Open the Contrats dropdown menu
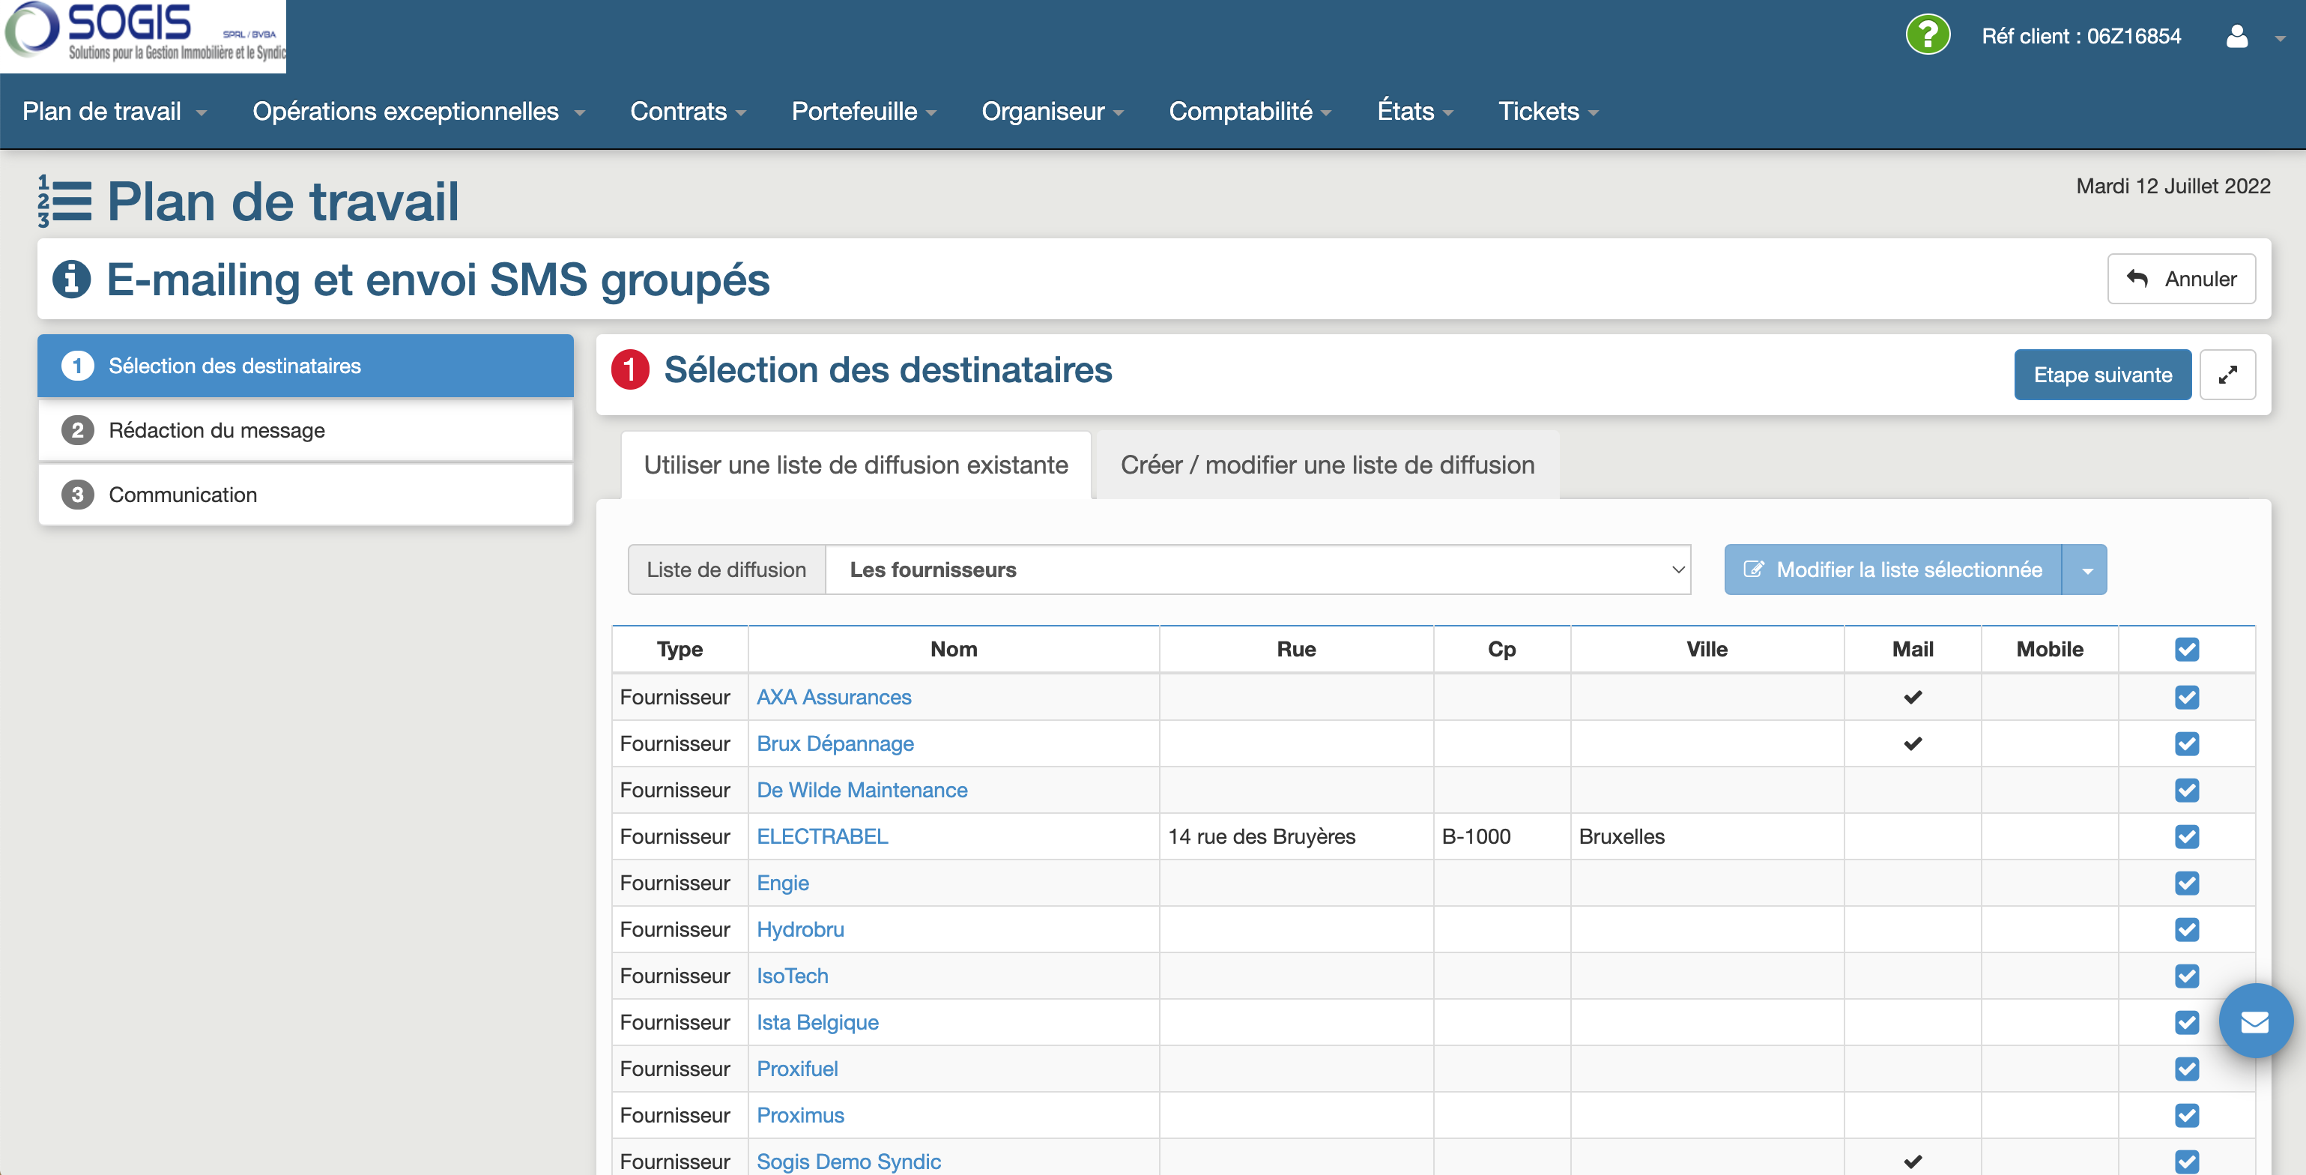The width and height of the screenshot is (2306, 1175). [688, 111]
